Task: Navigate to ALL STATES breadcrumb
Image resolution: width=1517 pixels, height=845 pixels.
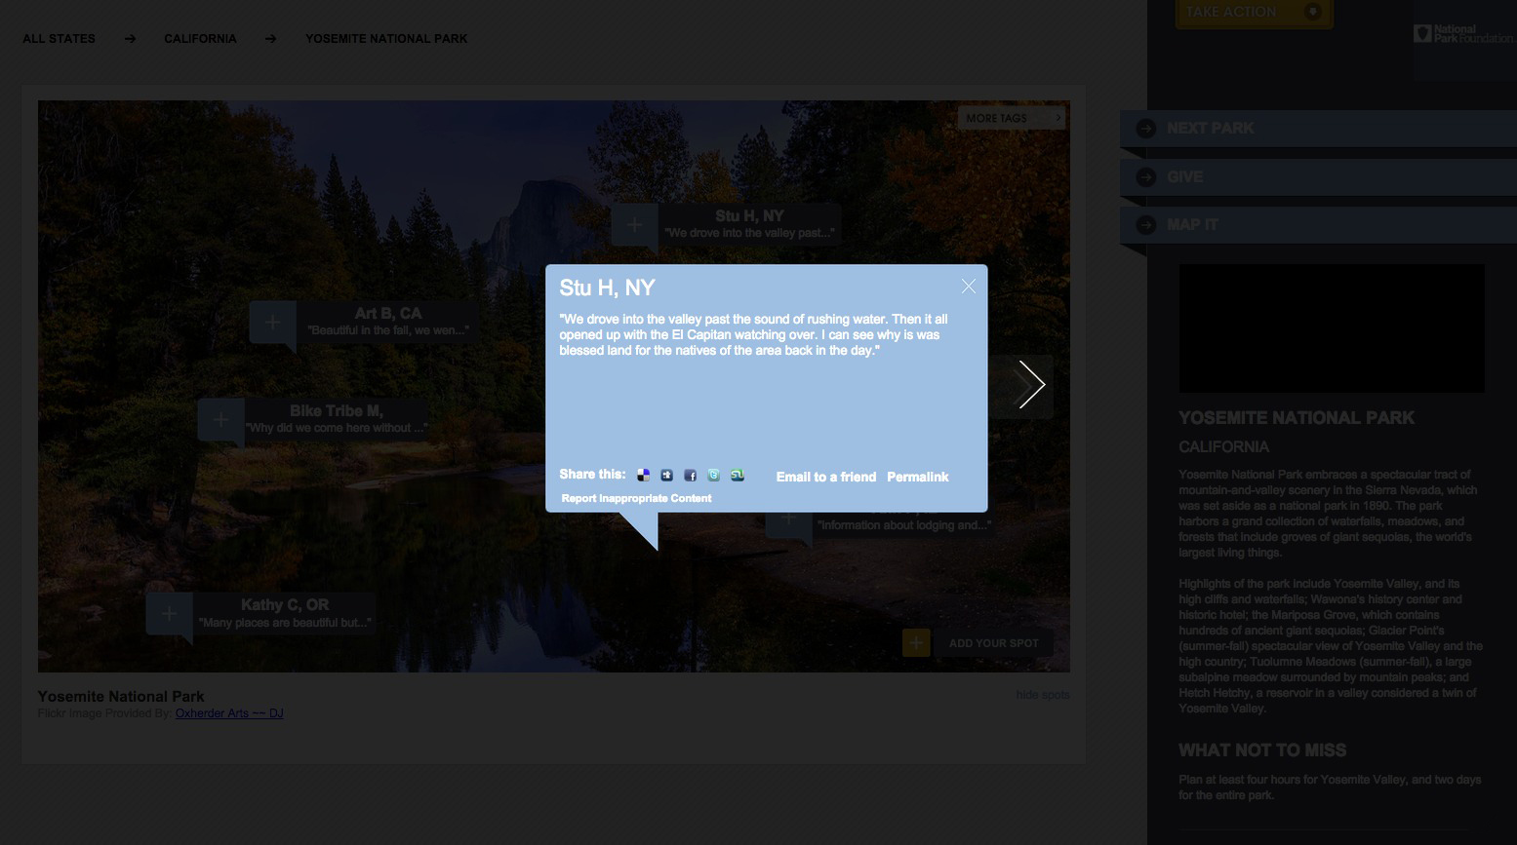Action: click(x=60, y=39)
